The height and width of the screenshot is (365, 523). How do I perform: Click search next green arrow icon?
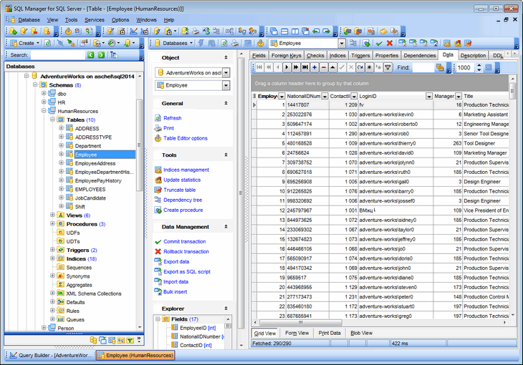tap(101, 55)
